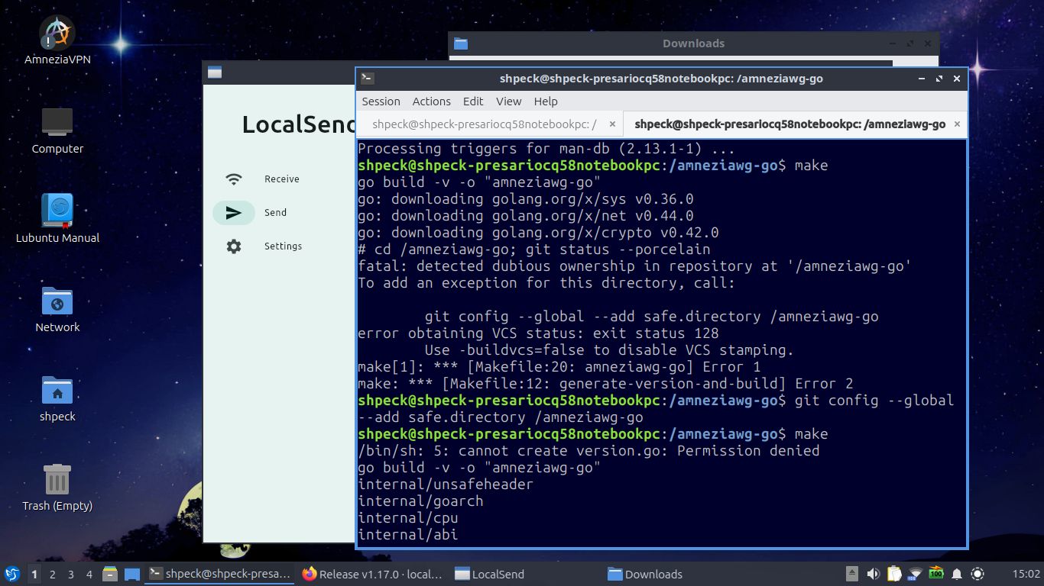Select Send label in LocalSend sidebar
This screenshot has height=586, width=1044.
275,213
